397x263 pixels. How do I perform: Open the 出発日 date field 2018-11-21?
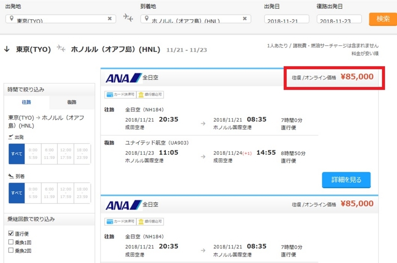click(287, 19)
